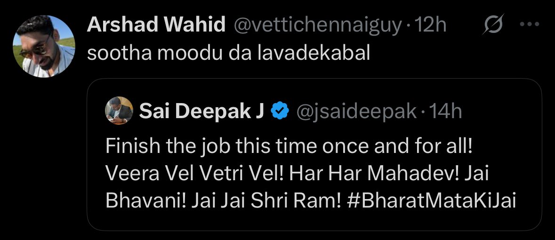The height and width of the screenshot is (240, 555).
Task: Open the #BharatMataKiJai hashtag
Action: 431,200
